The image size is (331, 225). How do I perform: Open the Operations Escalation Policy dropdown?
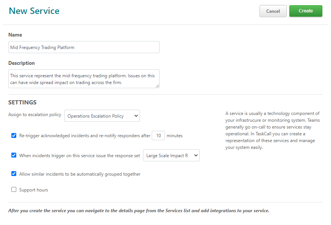(x=102, y=116)
